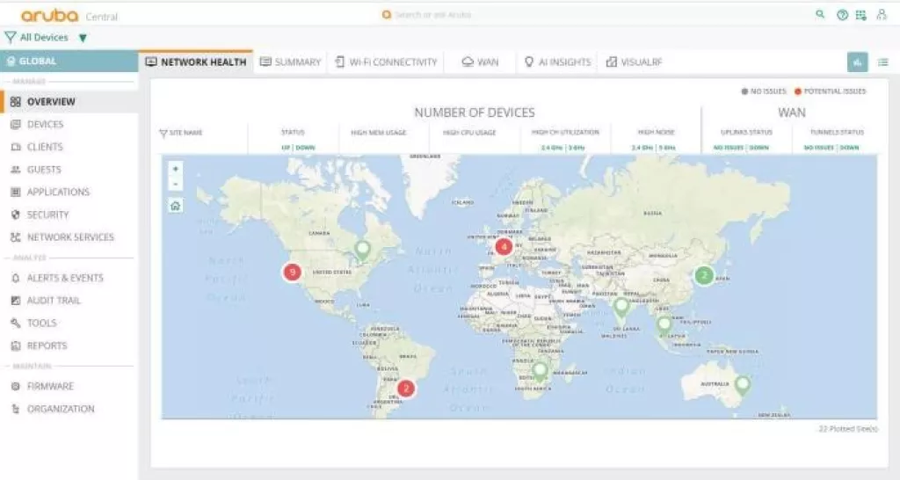Filter Status column by Down link
900x480 pixels.
[304, 148]
